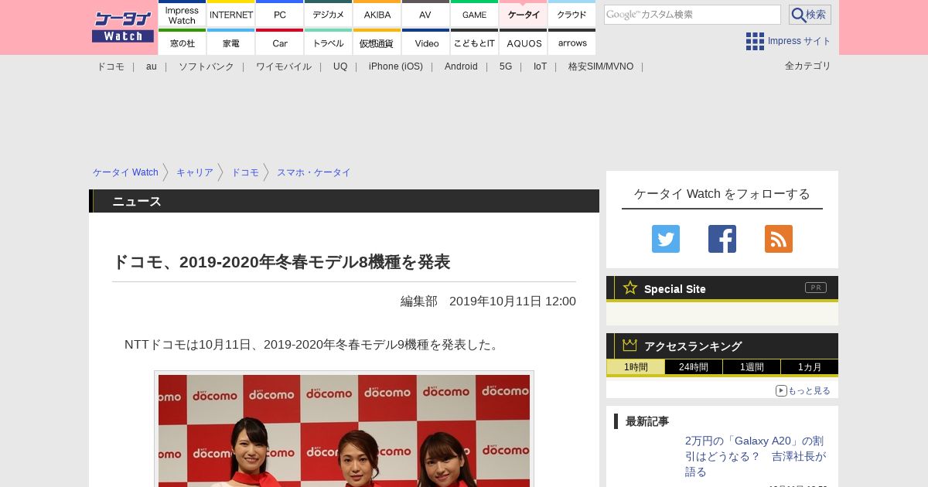Image resolution: width=928 pixels, height=487 pixels.
Task: Go to the ワイモバイル category
Action: (284, 66)
